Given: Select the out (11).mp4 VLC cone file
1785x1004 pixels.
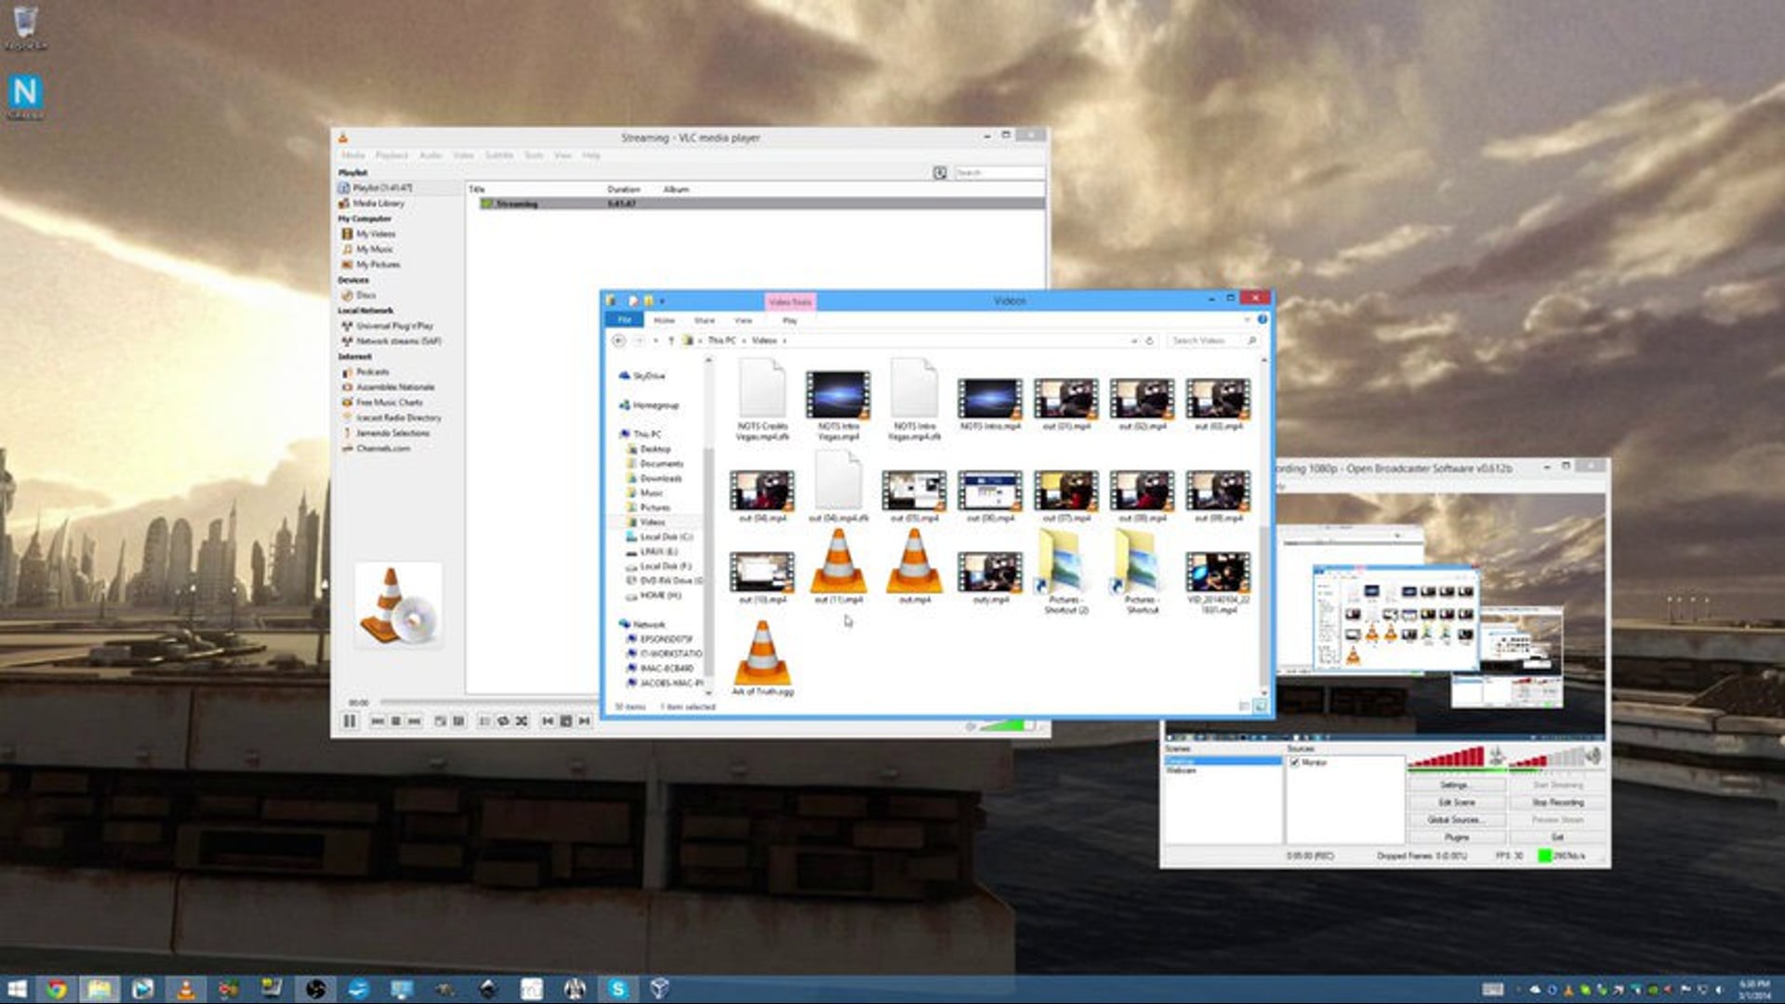Looking at the screenshot, I should coord(839,566).
